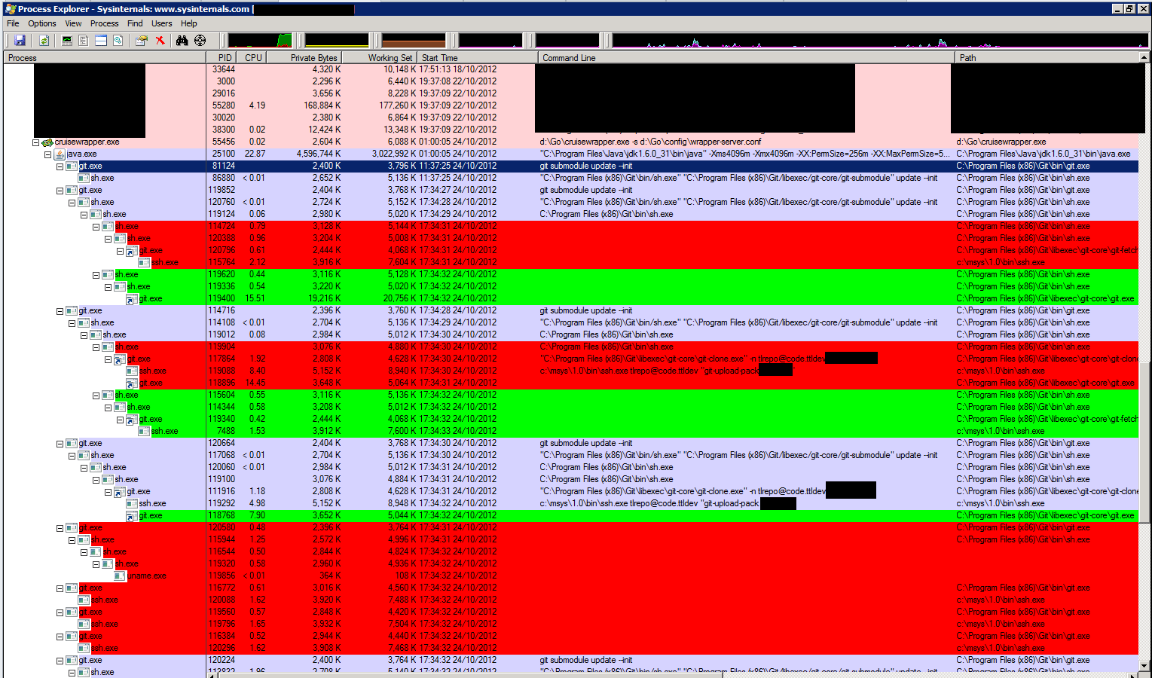Sort by the Path column header
This screenshot has width=1152, height=678.
[x=1047, y=57]
